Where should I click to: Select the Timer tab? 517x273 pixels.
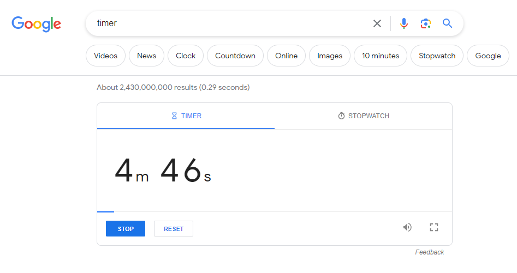tap(186, 116)
